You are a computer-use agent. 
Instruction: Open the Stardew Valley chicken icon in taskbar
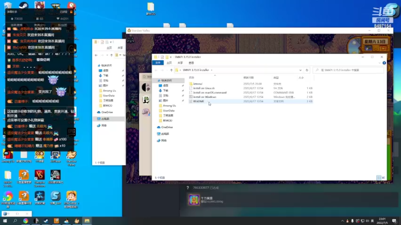pos(77,221)
